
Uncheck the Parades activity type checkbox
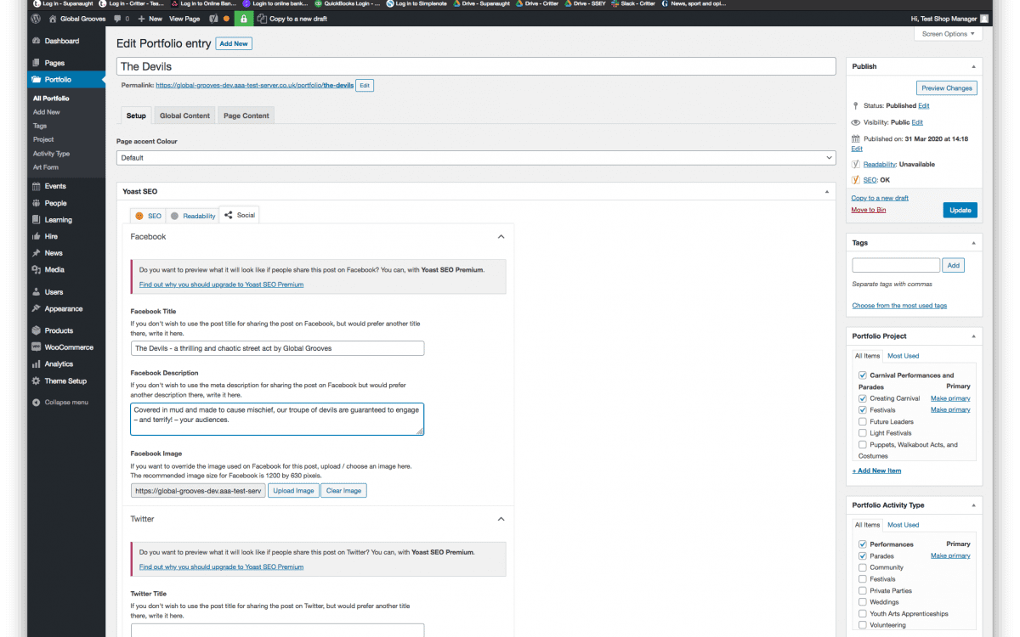pyautogui.click(x=863, y=556)
